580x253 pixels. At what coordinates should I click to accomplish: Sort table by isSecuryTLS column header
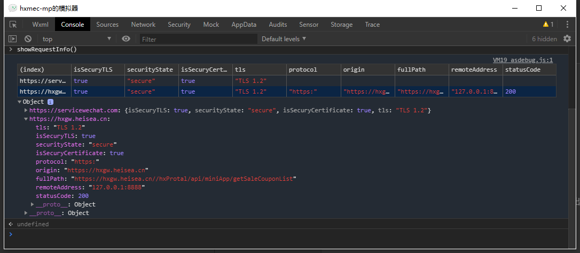click(x=98, y=70)
